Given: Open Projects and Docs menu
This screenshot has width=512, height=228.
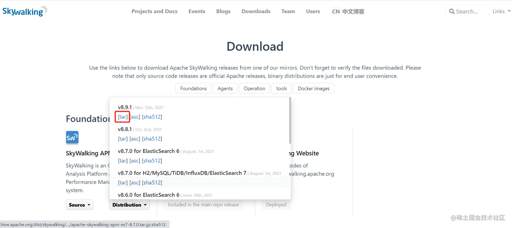Looking at the screenshot, I should coord(154,11).
